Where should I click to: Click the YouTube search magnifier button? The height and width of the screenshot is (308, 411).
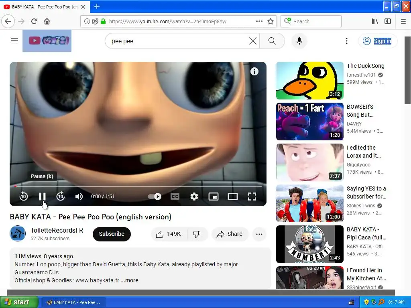point(272,41)
